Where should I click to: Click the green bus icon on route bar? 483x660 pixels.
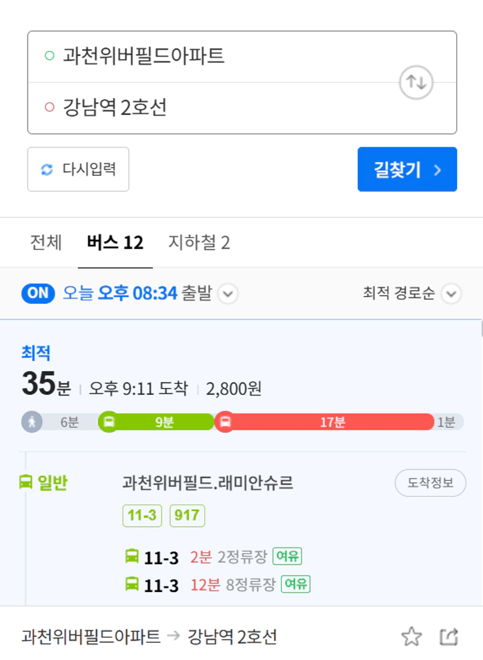[x=109, y=422]
